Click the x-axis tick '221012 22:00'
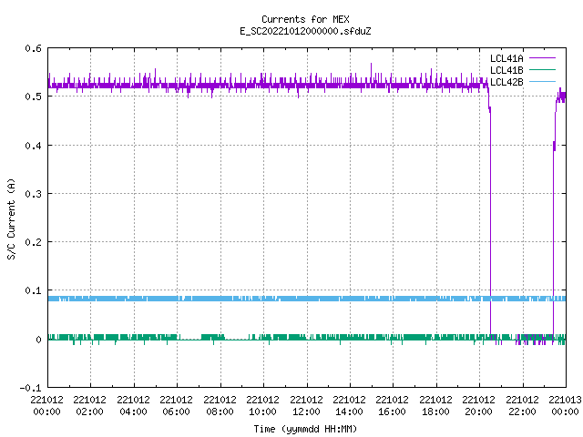Screen dimensions: 583x437 coord(522,405)
